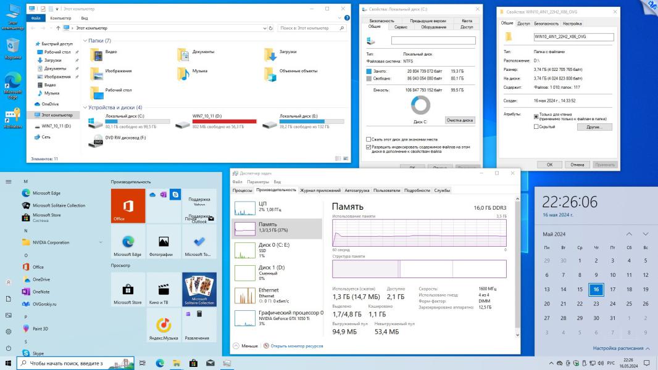Open the Кино и ТВ tile
This screenshot has height=370, width=658.
pyautogui.click(x=163, y=290)
